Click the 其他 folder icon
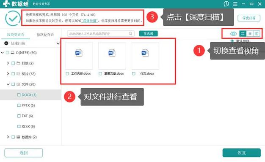The width and height of the screenshot is (265, 162). 18,63
